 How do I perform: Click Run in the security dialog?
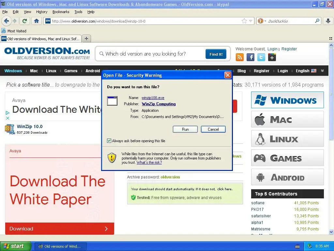pyautogui.click(x=185, y=129)
